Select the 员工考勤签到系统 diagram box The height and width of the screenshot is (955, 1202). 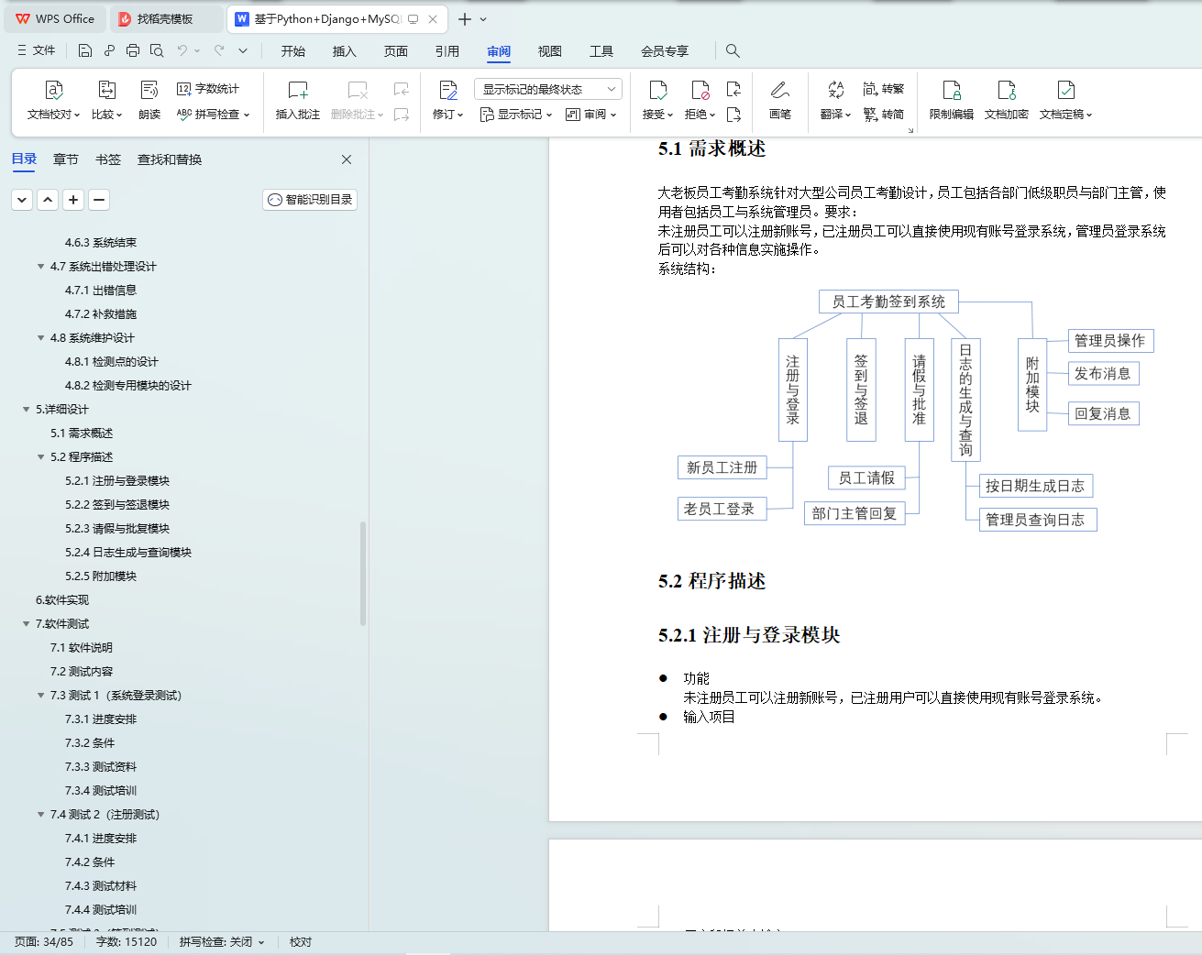coord(888,302)
